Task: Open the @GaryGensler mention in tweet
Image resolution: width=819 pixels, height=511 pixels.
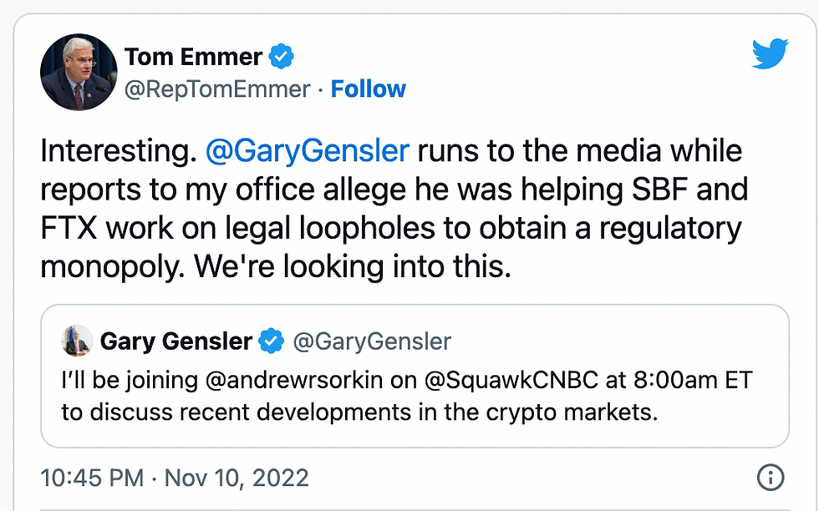Action: [308, 151]
